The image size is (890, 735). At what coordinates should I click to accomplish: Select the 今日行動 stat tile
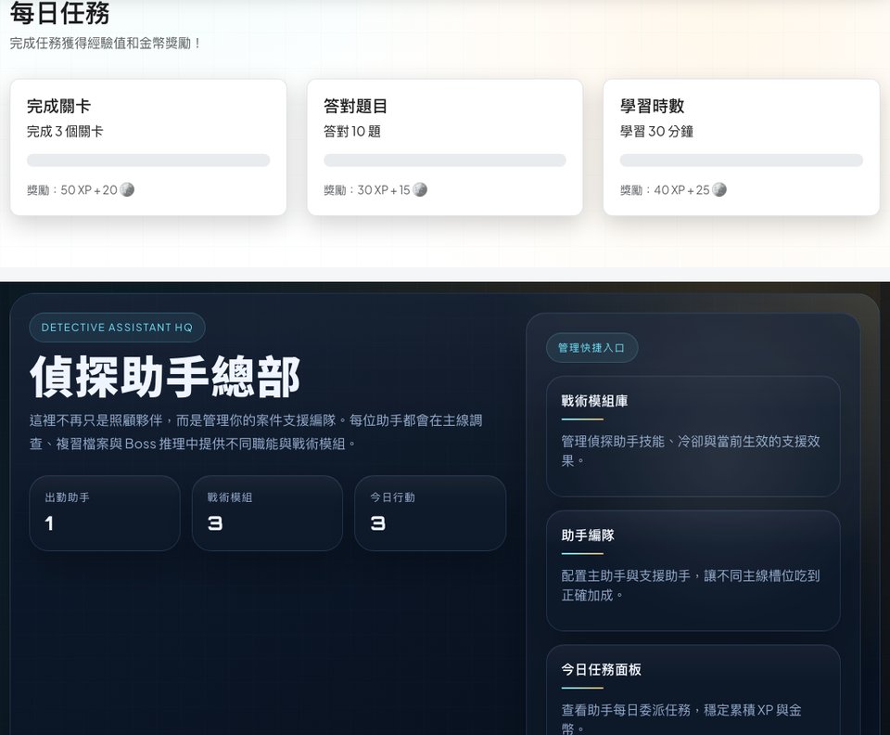[x=430, y=513]
